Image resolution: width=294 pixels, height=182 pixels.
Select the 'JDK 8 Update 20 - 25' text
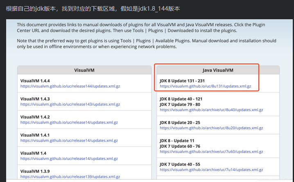[x=180, y=123]
